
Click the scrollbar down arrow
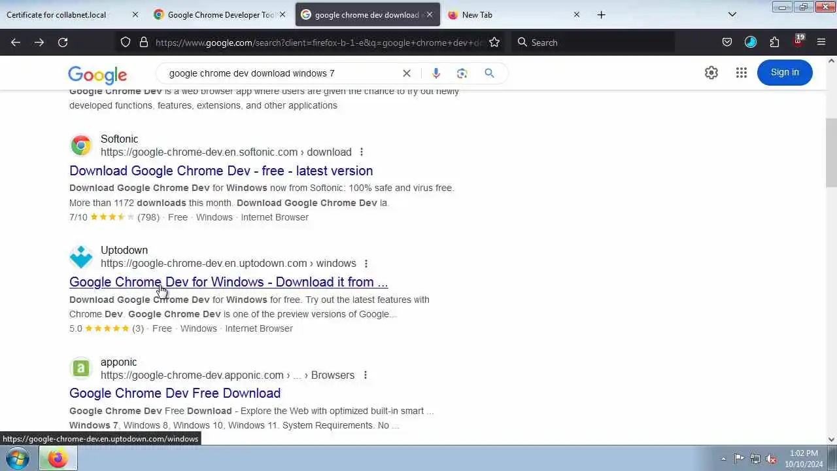point(831,440)
